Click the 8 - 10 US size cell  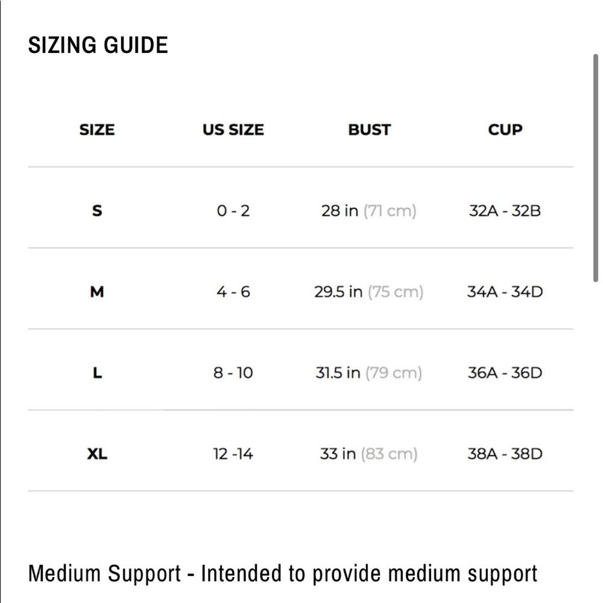click(x=233, y=373)
